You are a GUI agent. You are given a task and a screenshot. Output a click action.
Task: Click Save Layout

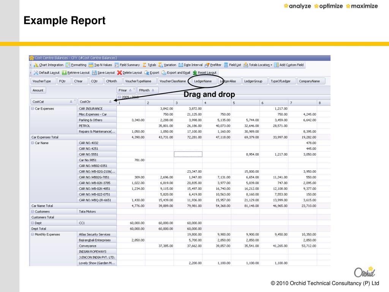point(103,73)
